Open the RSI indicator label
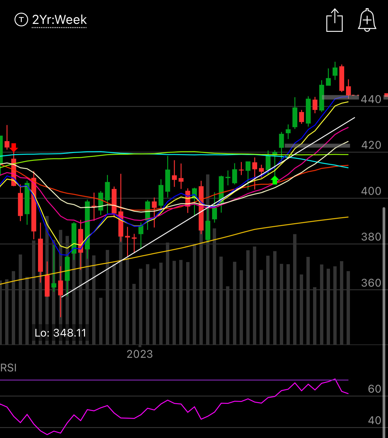 8,368
